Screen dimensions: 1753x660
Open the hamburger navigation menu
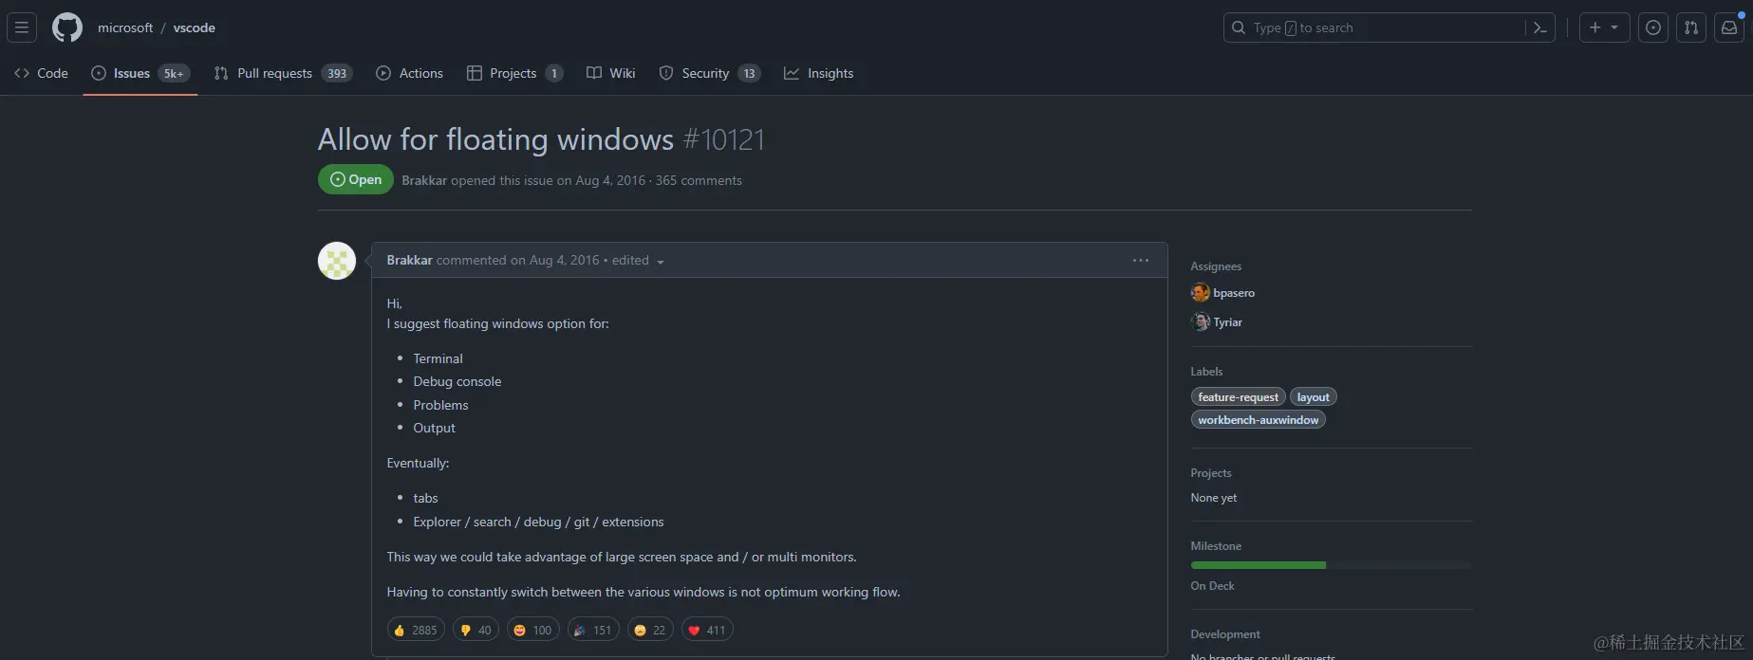[22, 27]
